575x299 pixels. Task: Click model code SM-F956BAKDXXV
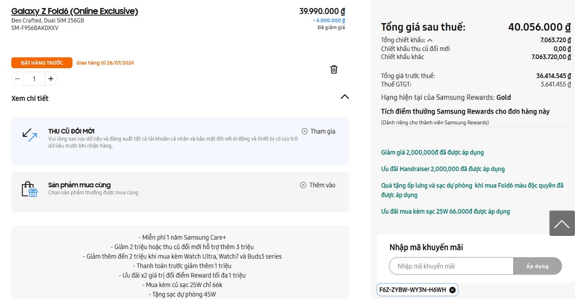click(35, 28)
